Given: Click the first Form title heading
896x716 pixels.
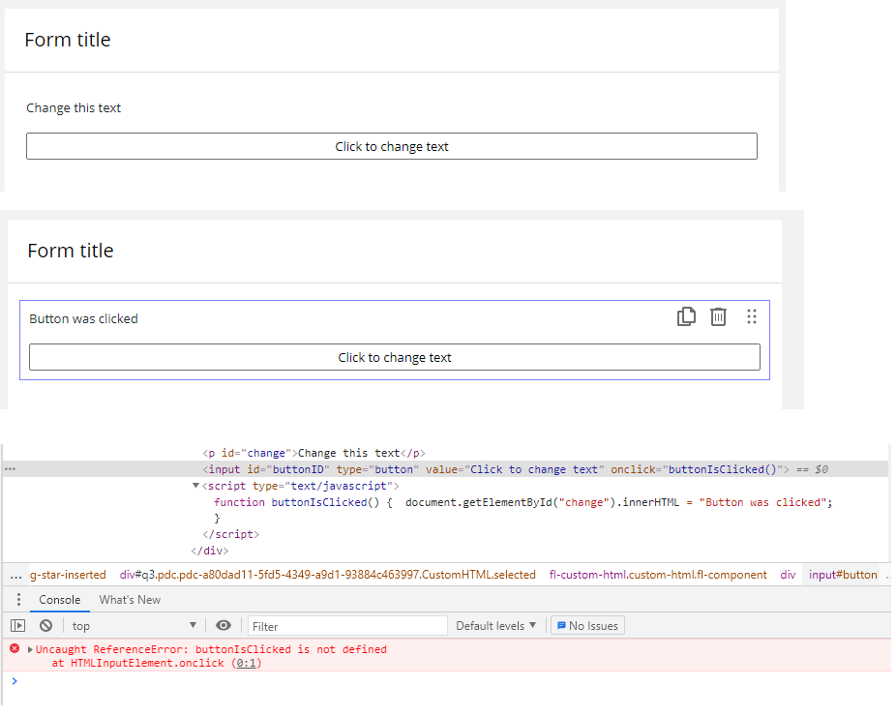Looking at the screenshot, I should (x=68, y=40).
